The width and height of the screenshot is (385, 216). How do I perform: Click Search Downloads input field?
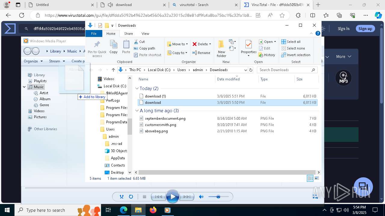287,70
